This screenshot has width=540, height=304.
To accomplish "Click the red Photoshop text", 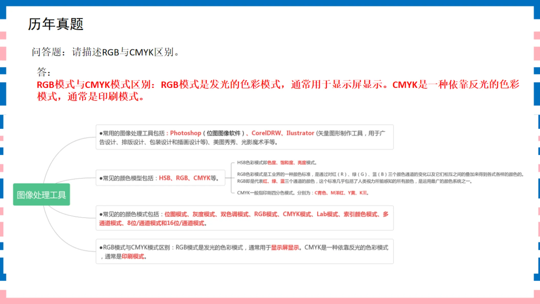I will 186,133.
